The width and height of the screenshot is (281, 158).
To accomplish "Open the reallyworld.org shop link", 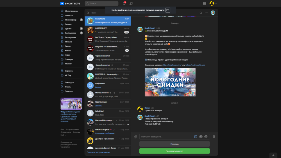I will (x=195, y=65).
